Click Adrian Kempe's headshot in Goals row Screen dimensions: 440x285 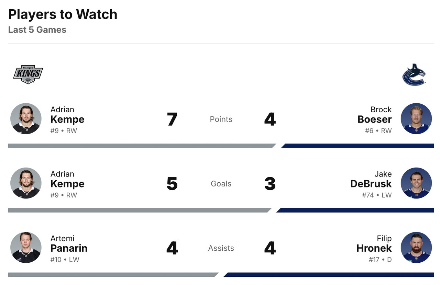pyautogui.click(x=26, y=183)
